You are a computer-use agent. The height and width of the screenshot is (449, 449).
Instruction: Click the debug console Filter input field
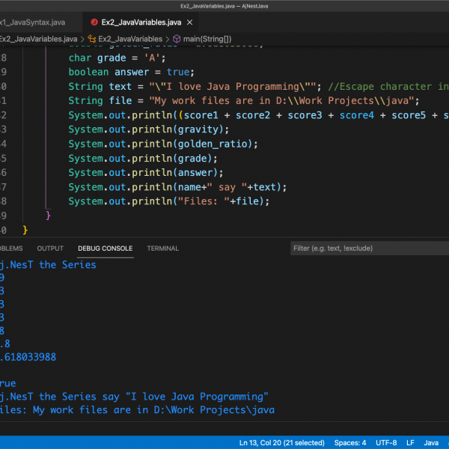[367, 248]
